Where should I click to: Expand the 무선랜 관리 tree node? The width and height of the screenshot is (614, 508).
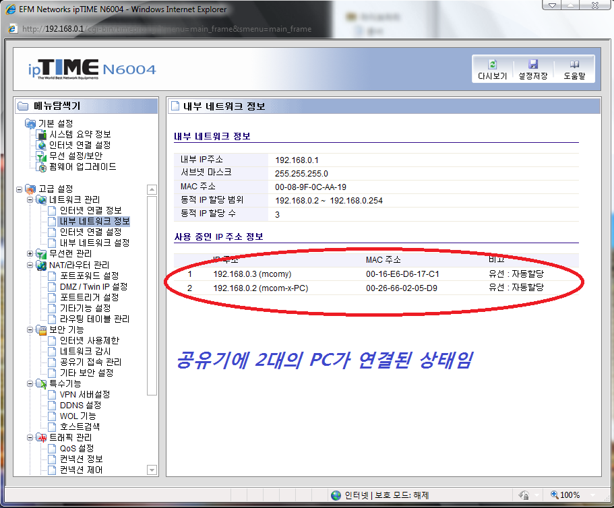(x=30, y=254)
